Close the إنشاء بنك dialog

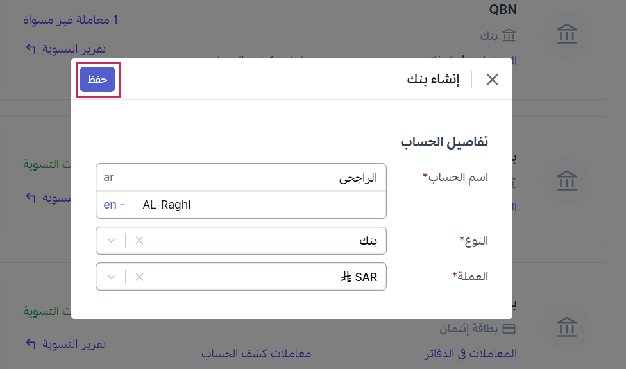pyautogui.click(x=492, y=80)
